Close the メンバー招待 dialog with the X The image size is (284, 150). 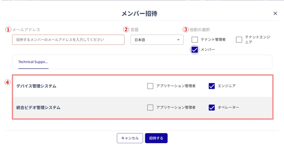(275, 14)
